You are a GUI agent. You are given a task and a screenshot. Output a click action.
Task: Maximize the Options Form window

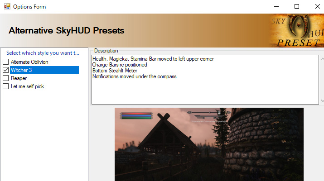pos(297,7)
